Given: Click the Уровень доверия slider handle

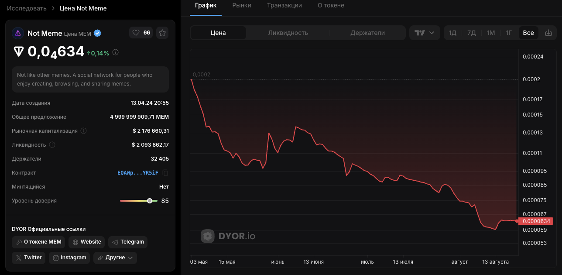Looking at the screenshot, I should click(150, 201).
